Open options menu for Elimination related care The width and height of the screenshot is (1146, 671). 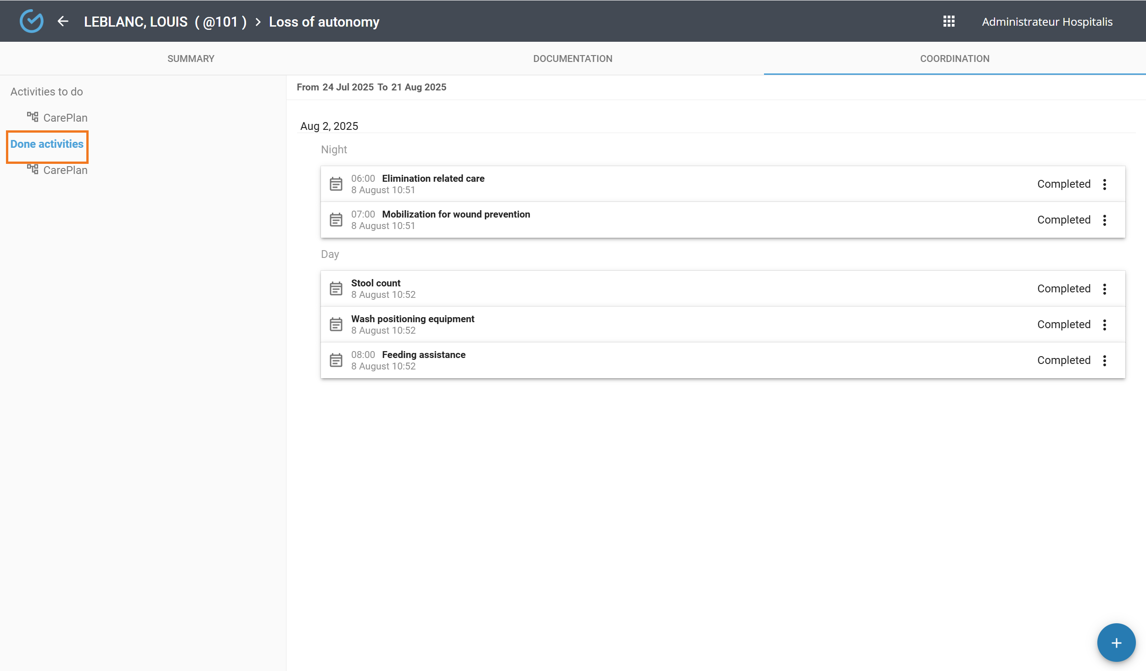1104,184
